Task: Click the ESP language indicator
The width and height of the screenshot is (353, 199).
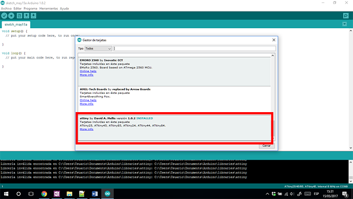Action: [x=316, y=194]
